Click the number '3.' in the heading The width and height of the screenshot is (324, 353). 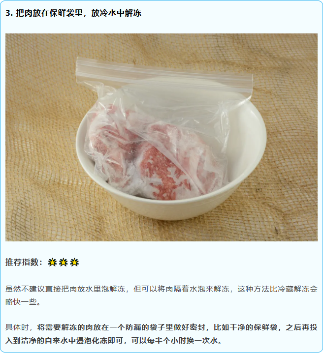pos(9,13)
